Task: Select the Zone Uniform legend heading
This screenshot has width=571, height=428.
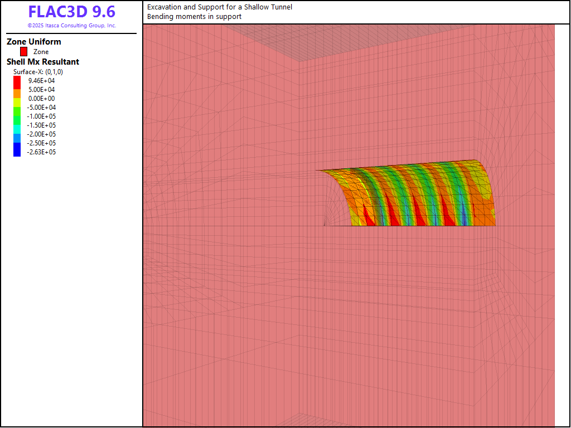Action: tap(34, 42)
